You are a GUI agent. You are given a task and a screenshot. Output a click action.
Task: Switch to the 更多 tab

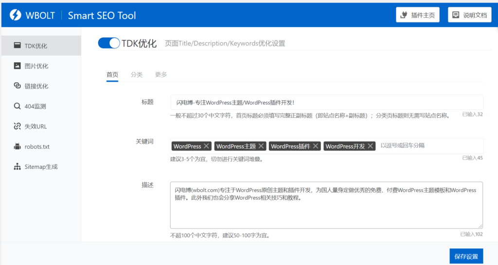click(x=161, y=74)
